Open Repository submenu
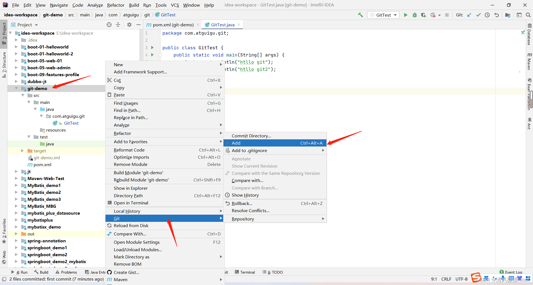533x285 pixels. [x=275, y=219]
